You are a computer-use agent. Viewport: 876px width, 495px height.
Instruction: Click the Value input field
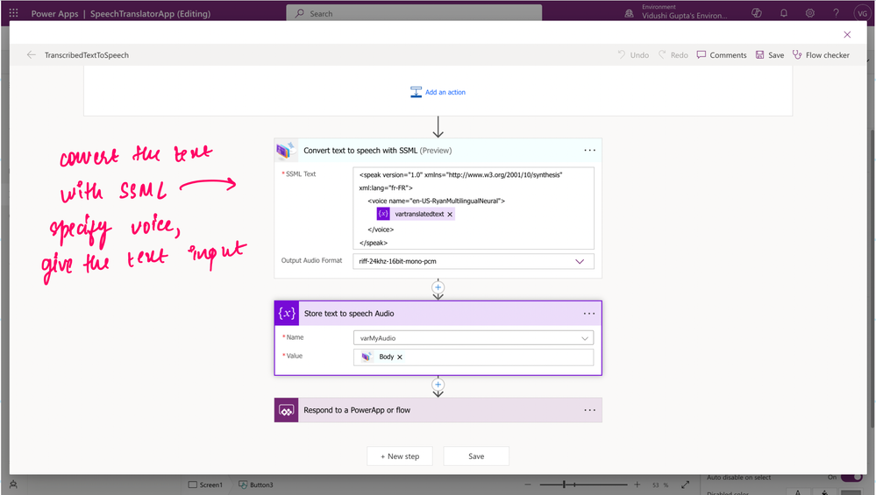click(474, 357)
